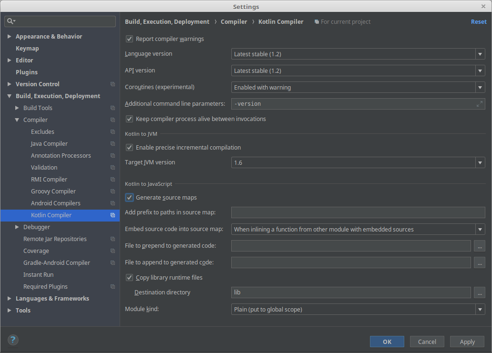Click project-level icon beside Excludes

tap(113, 131)
